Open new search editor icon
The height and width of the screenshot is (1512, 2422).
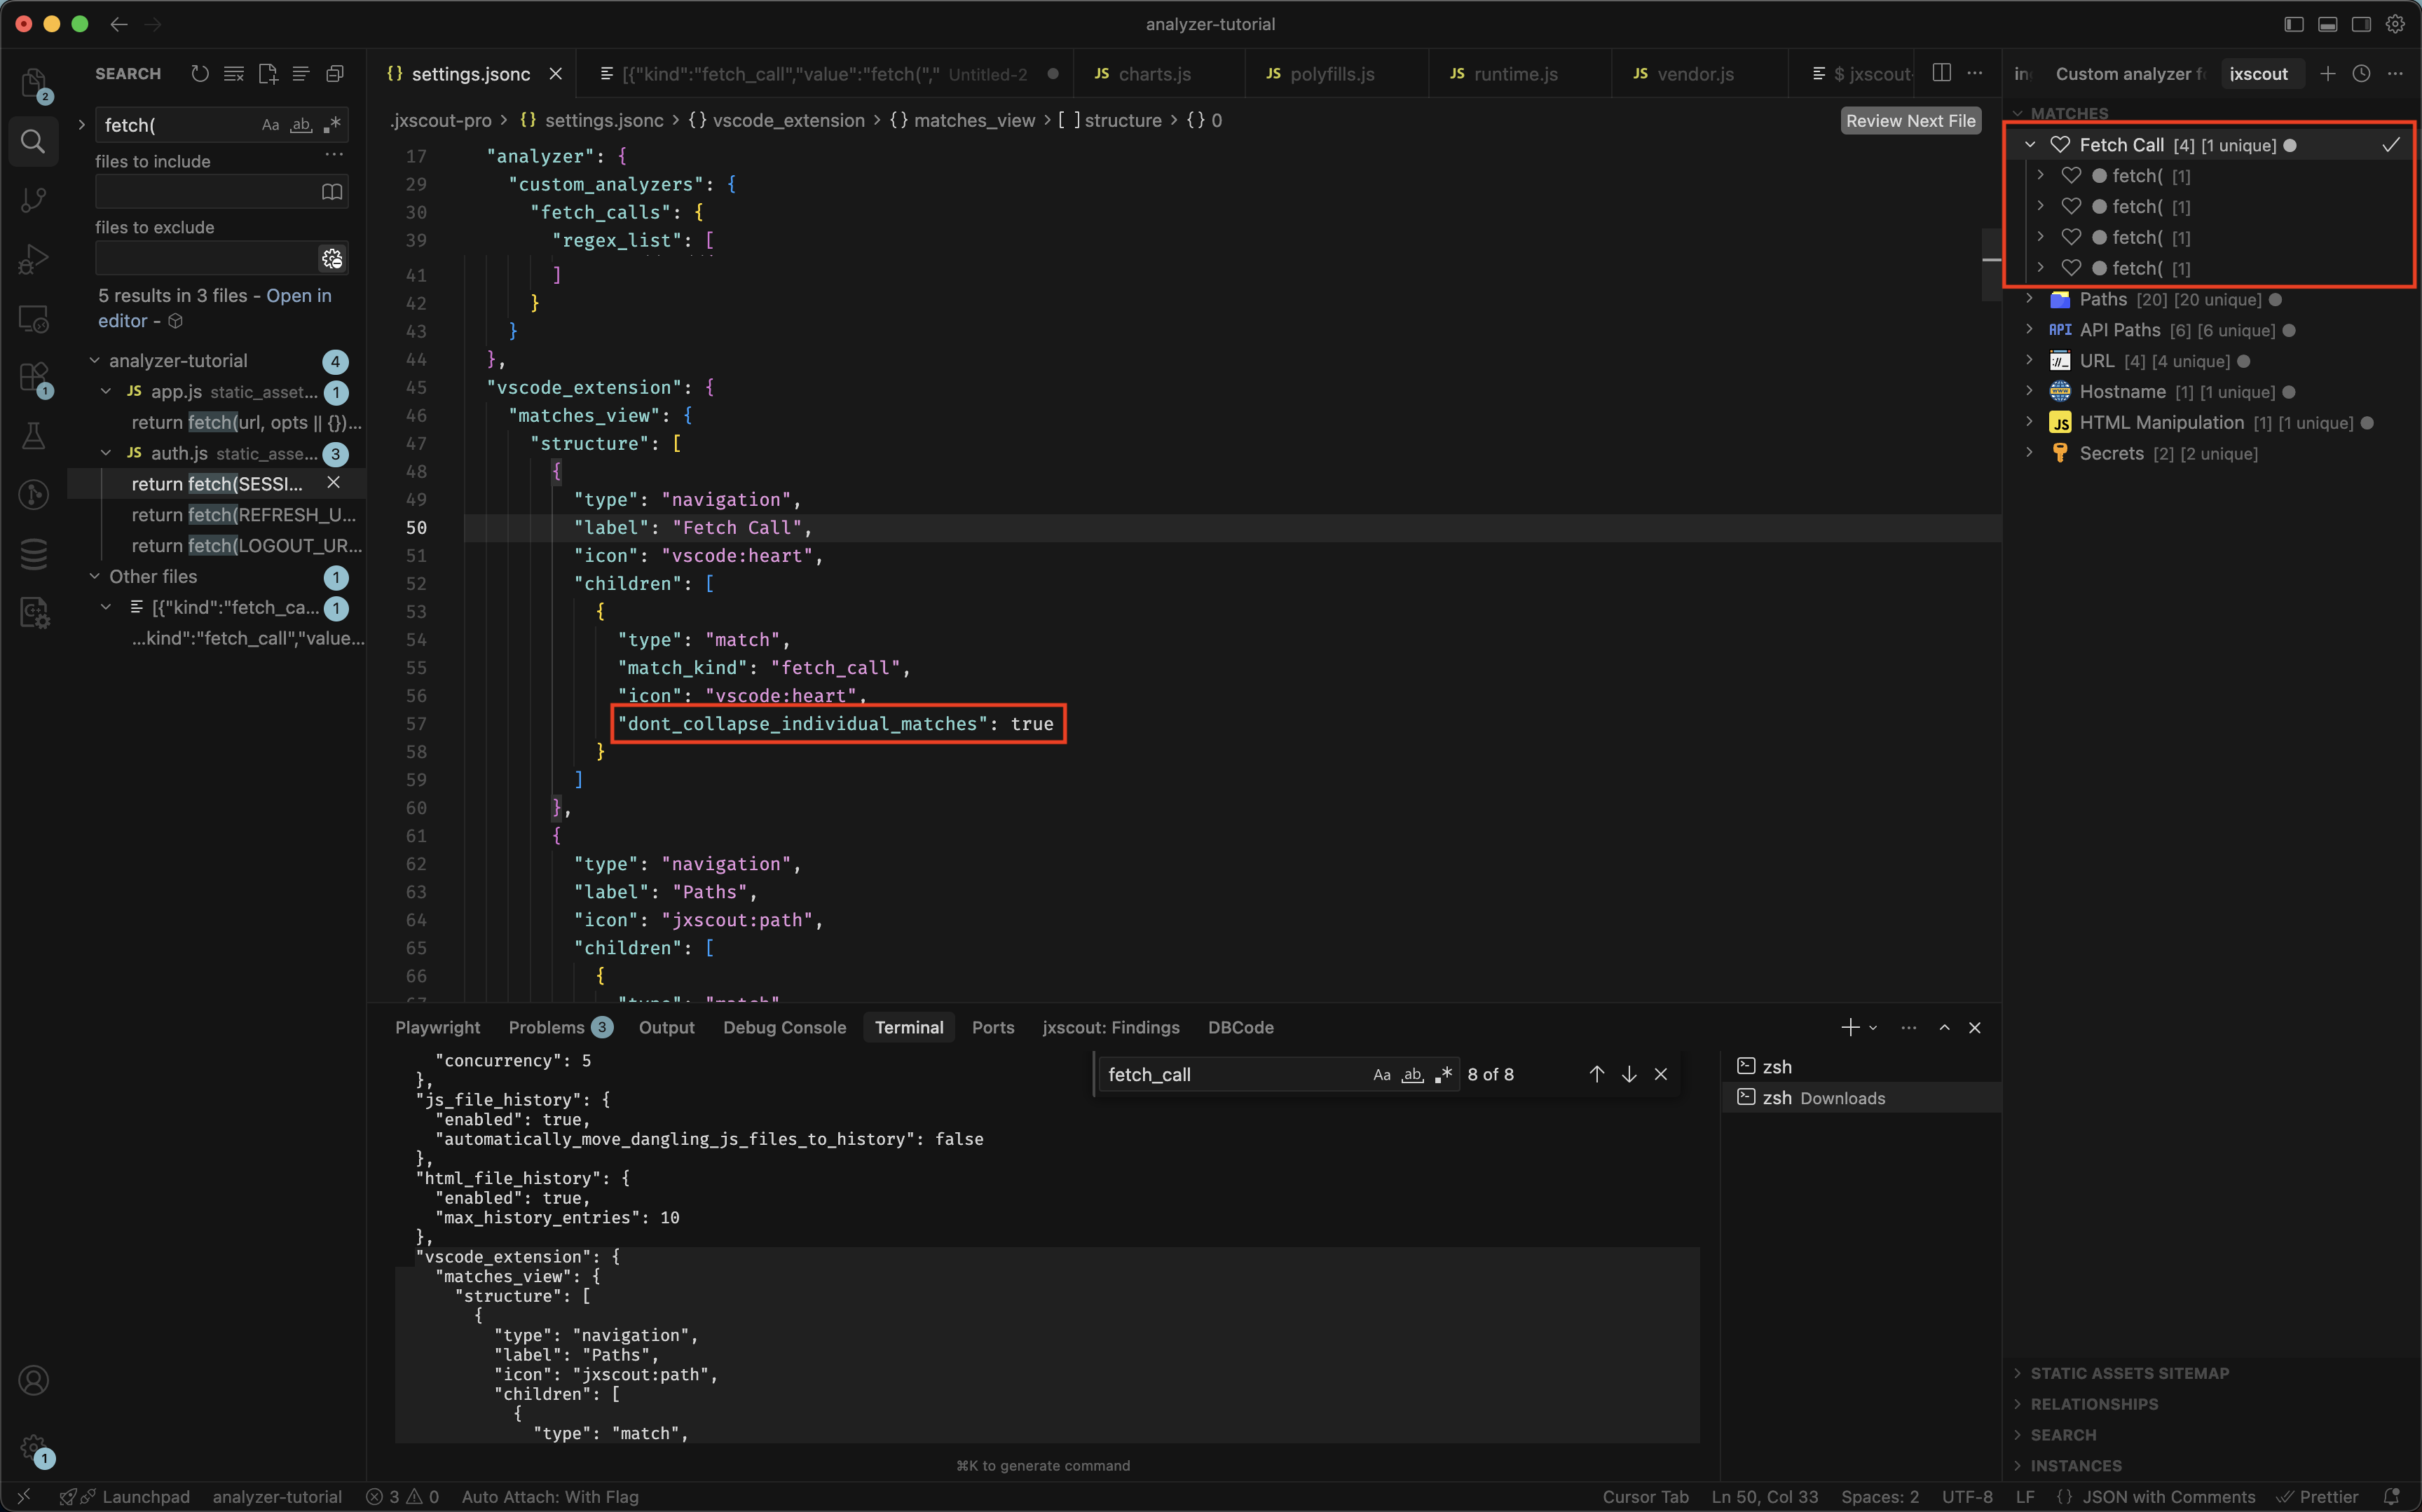pyautogui.click(x=268, y=74)
